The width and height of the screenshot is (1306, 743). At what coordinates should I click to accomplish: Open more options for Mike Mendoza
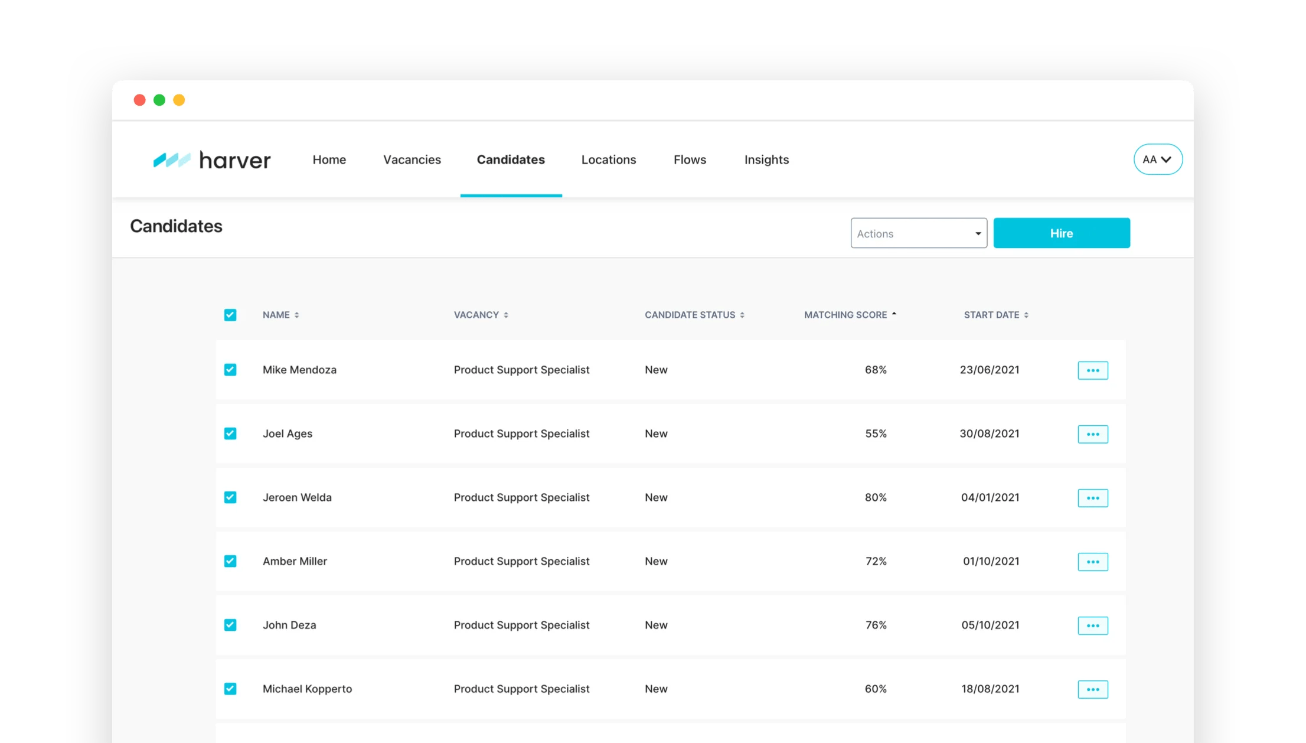point(1092,370)
